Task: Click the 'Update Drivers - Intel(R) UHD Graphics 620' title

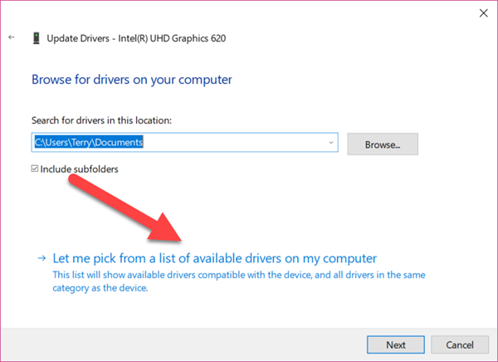Action: 136,38
